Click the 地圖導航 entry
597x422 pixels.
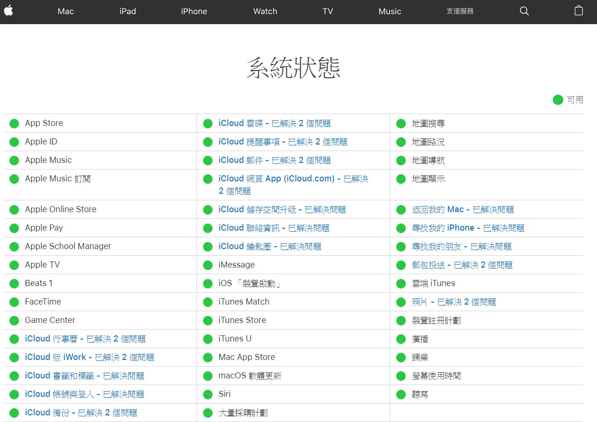[428, 160]
